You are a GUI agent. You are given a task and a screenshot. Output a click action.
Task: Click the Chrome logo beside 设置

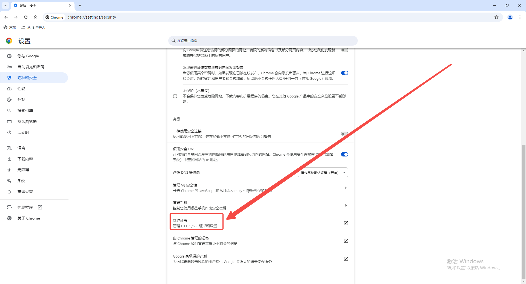tap(9, 41)
